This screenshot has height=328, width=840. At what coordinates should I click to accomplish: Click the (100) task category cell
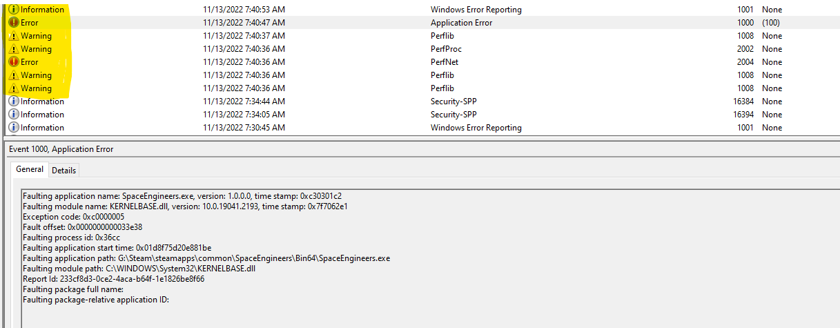tap(772, 23)
